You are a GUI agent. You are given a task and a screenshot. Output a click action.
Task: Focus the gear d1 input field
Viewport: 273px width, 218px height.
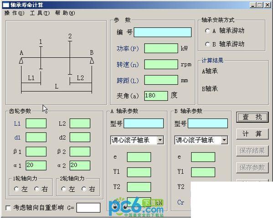[36, 137]
